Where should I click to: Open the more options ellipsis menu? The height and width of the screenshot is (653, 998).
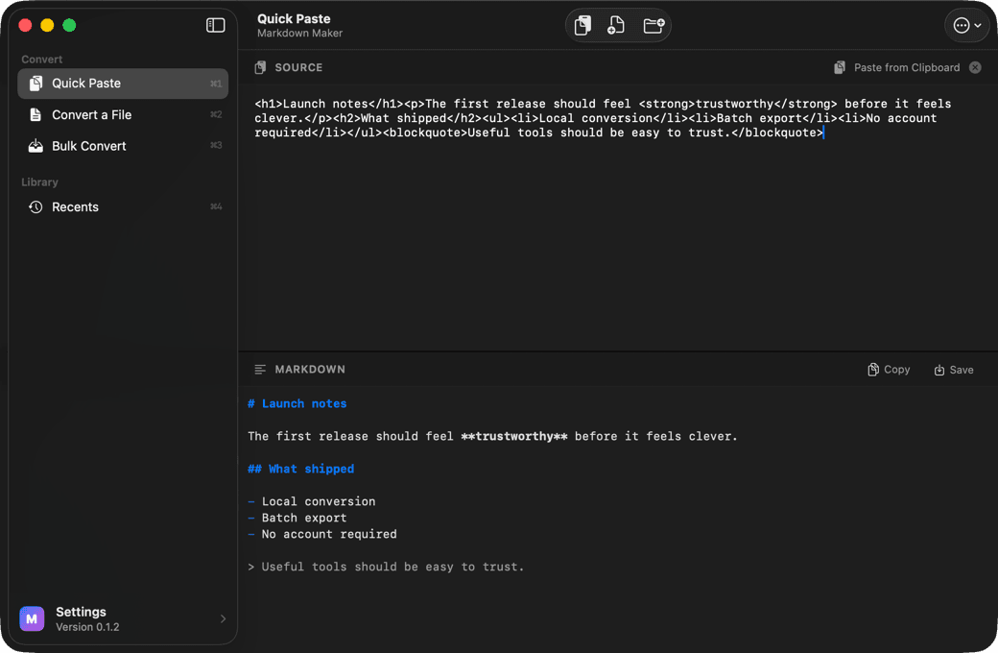[967, 26]
